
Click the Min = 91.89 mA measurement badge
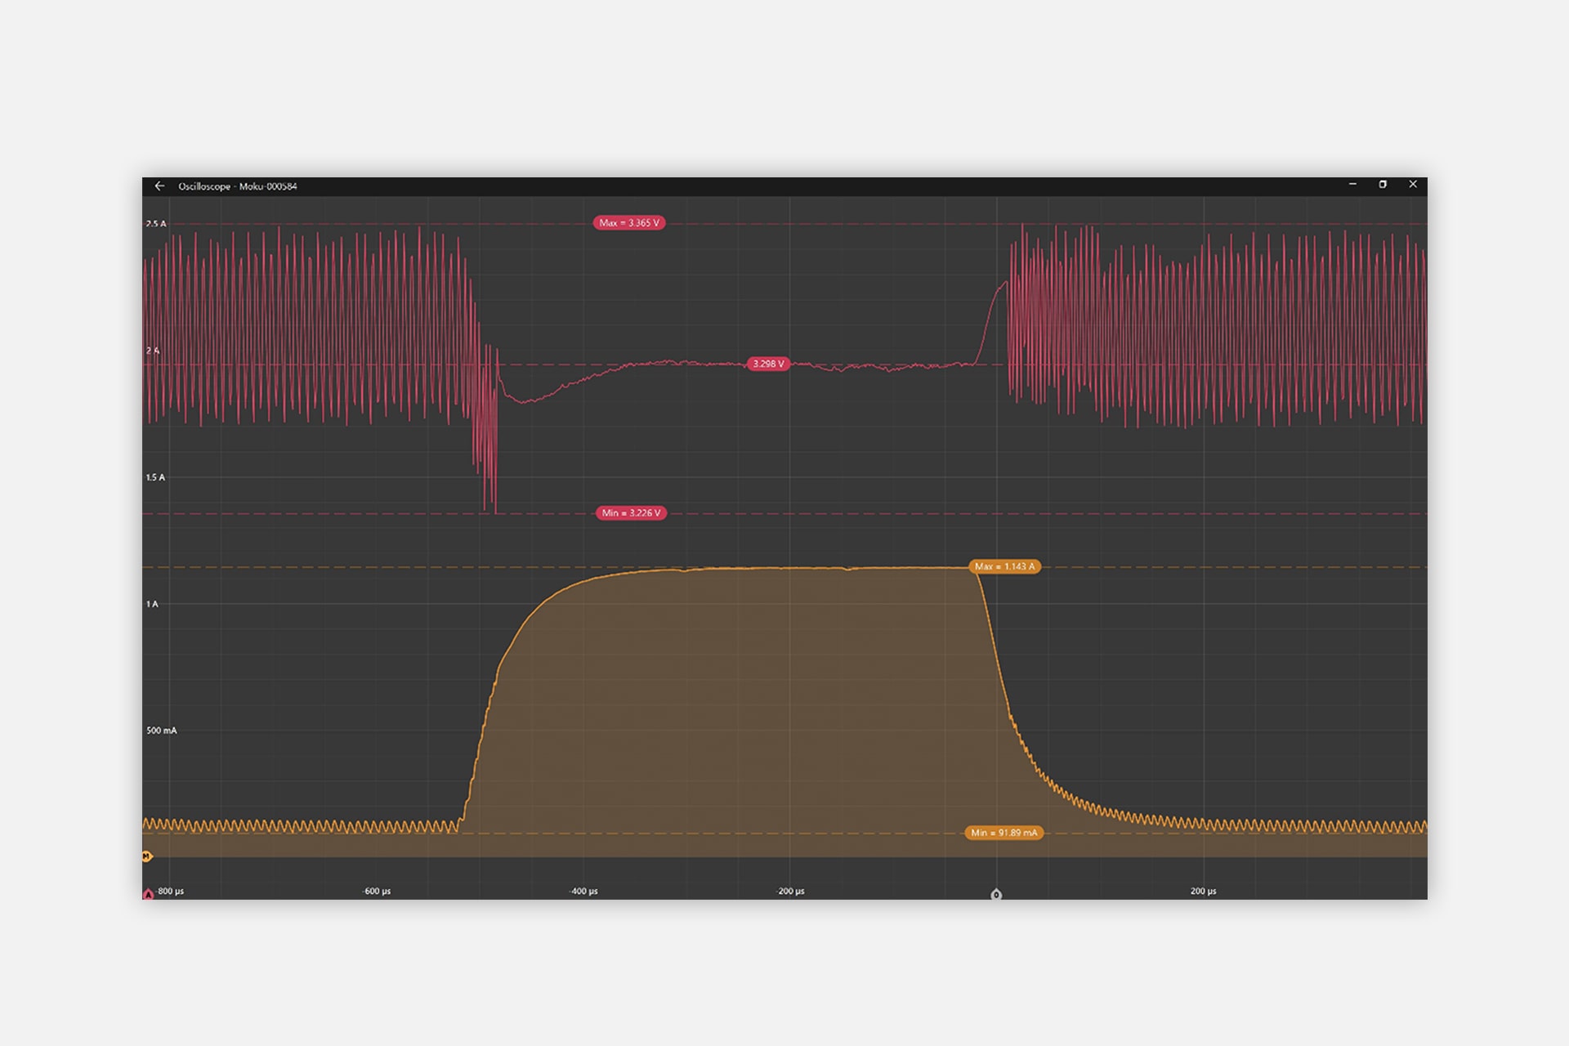(1004, 832)
